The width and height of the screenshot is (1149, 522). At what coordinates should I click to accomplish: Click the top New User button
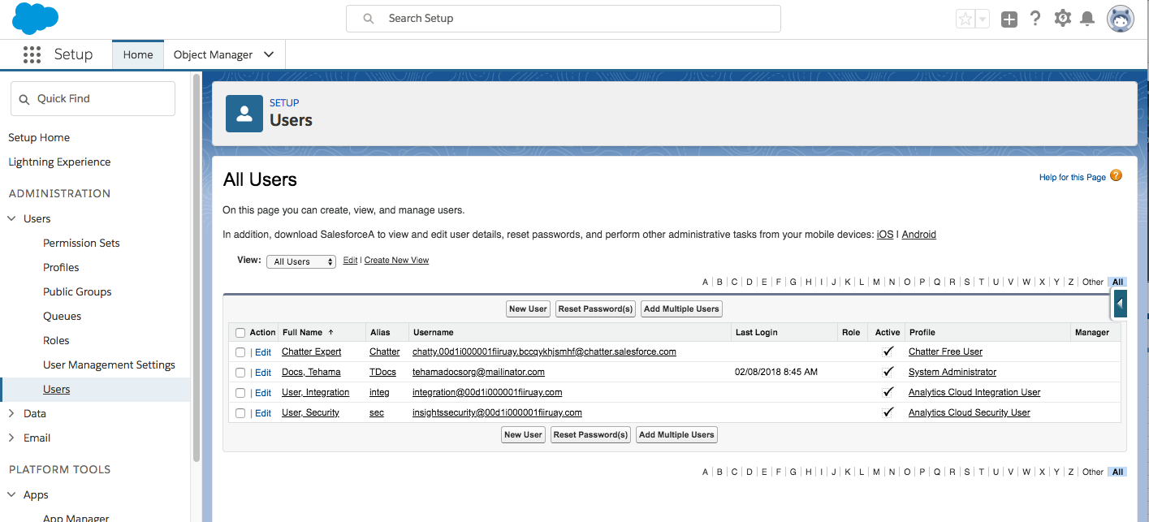tap(528, 308)
